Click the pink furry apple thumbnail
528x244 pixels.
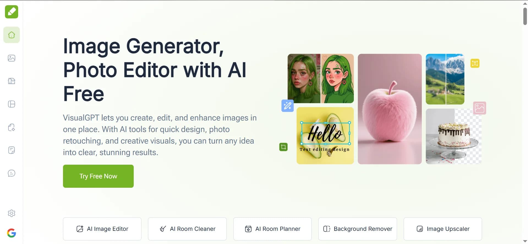click(x=390, y=109)
